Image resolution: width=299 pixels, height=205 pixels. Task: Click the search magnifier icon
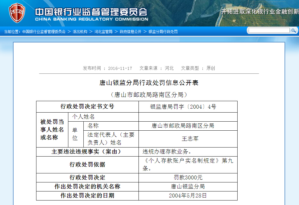tap(294, 30)
